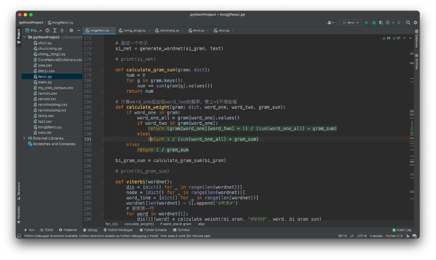436x260 pixels.
Task: Open the Problems tool window
Action: point(68,230)
